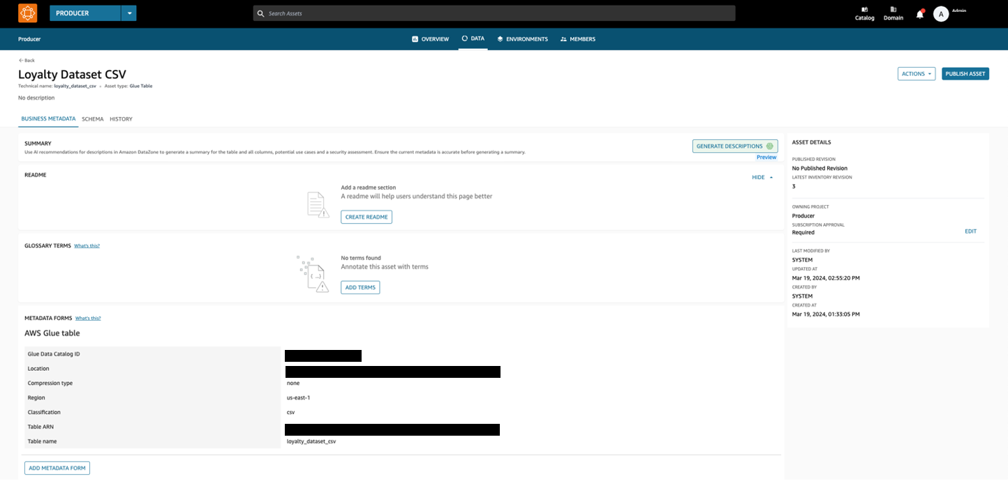
Task: Click EDIT for subscription approval
Action: pyautogui.click(x=970, y=231)
